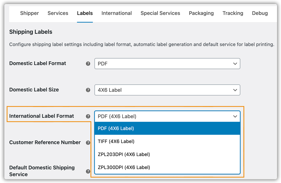
Task: Click the active Labels tab
Action: 85,13
